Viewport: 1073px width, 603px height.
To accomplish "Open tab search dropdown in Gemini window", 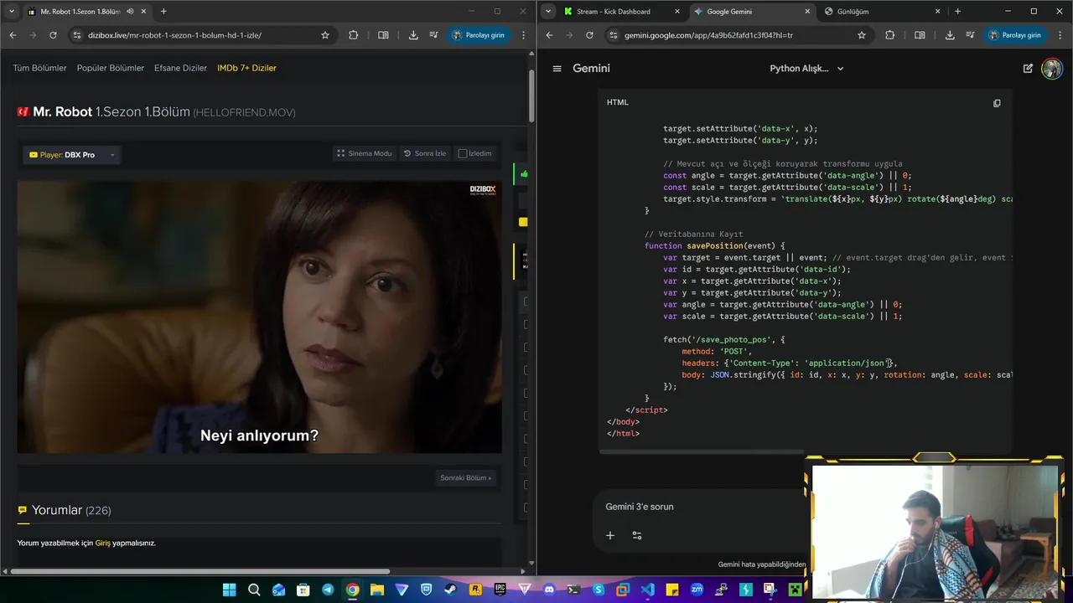I will click(x=548, y=12).
